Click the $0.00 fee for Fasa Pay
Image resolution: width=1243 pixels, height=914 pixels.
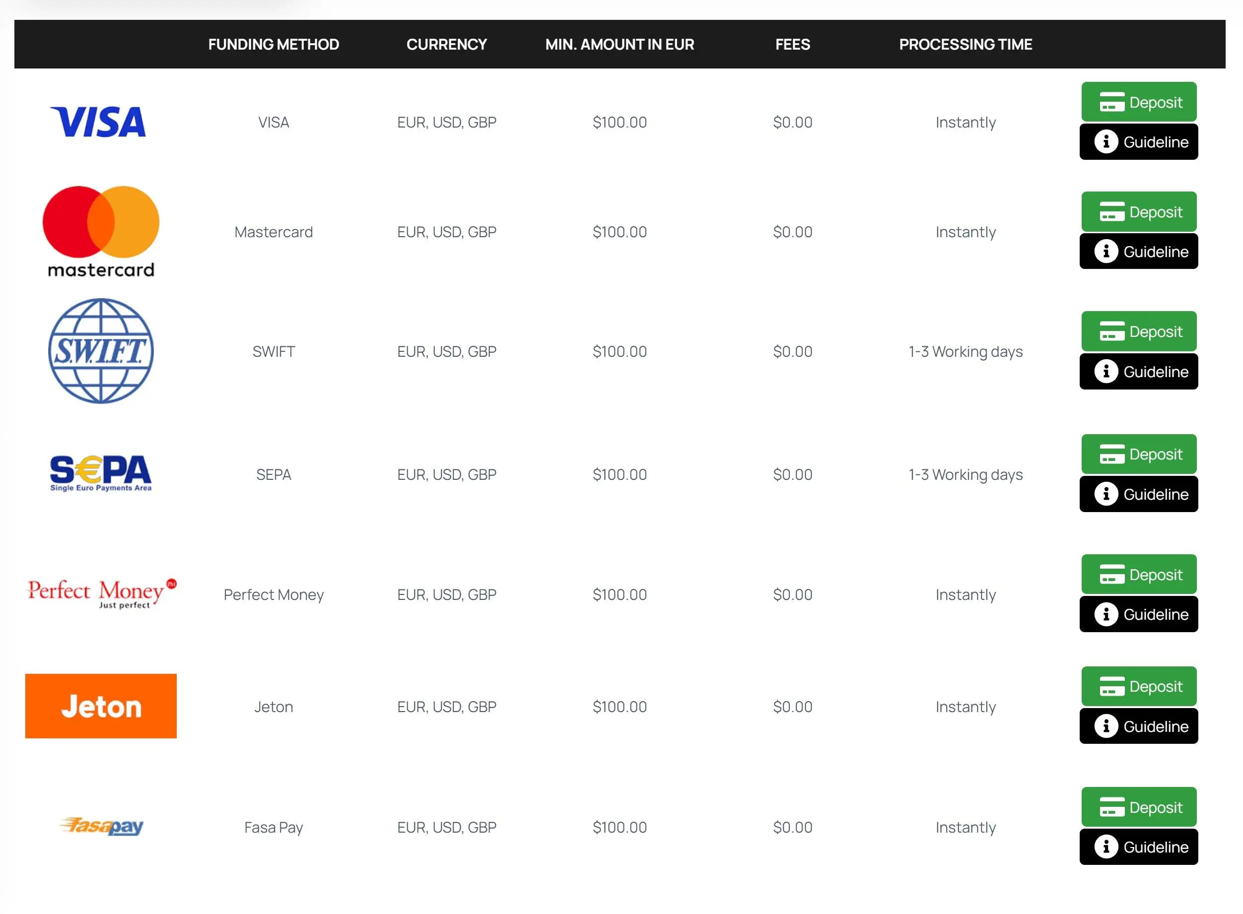coord(792,827)
